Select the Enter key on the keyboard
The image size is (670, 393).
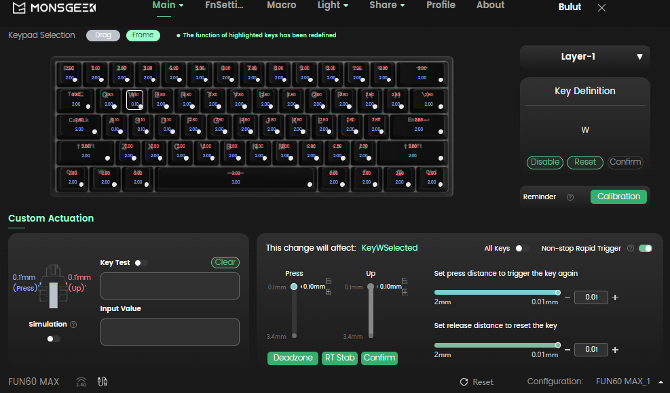click(x=419, y=125)
